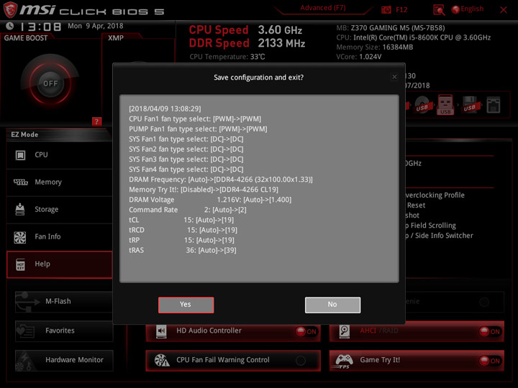The image size is (518, 388).
Task: Take a screenshot with the F12 camera icon
Action: 386,9
